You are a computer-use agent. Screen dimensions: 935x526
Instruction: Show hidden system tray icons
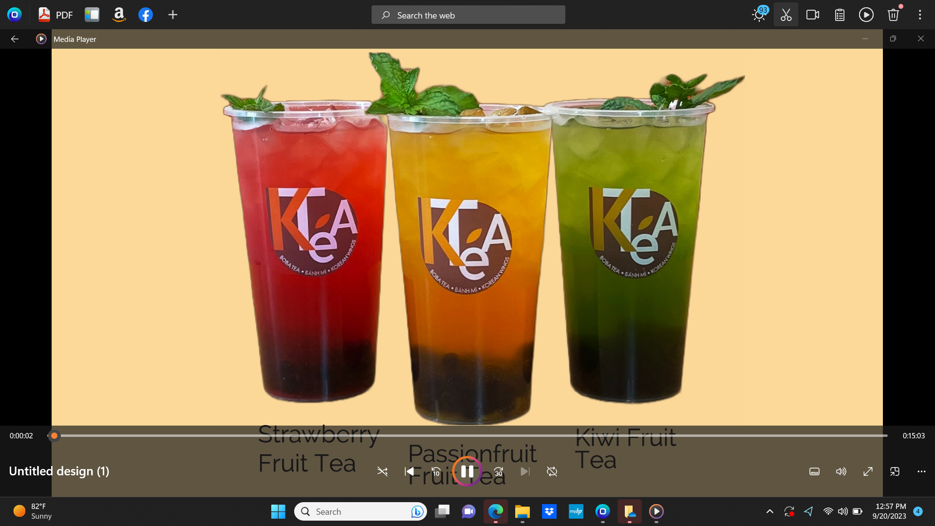[770, 511]
